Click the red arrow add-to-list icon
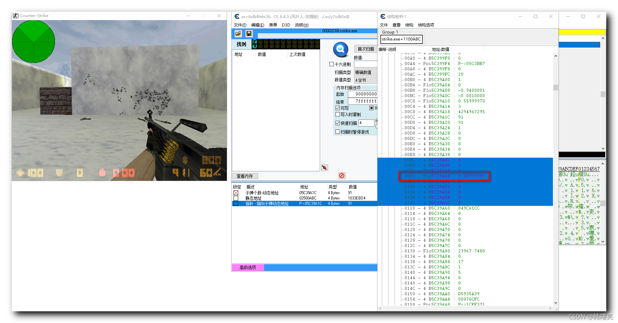Viewport: 618px width, 323px height. [x=324, y=168]
